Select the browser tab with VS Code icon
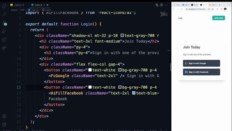232x131 pixels. pos(186,5)
